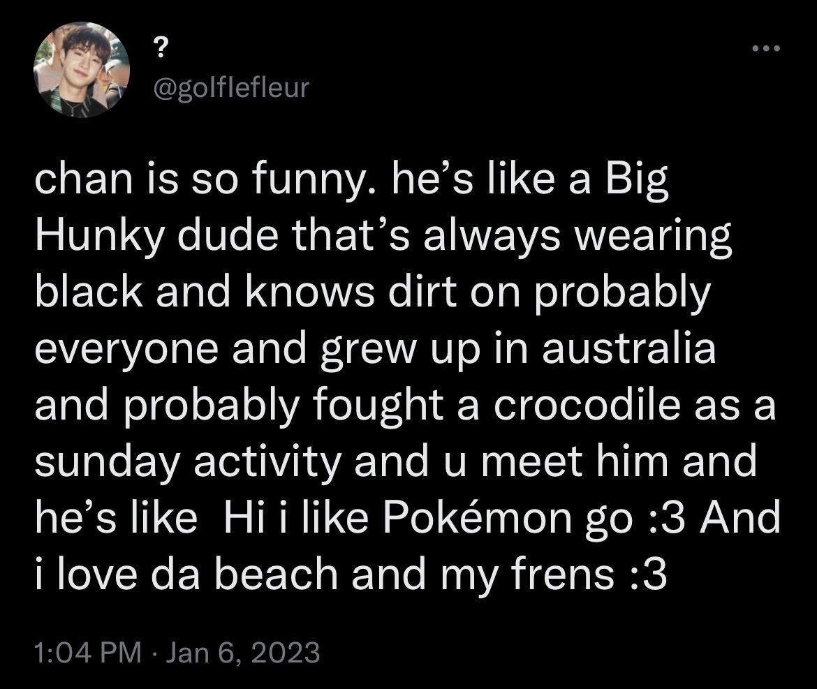The width and height of the screenshot is (817, 689).
Task: Open the @golflefleur profile handle
Action: pyautogui.click(x=231, y=87)
